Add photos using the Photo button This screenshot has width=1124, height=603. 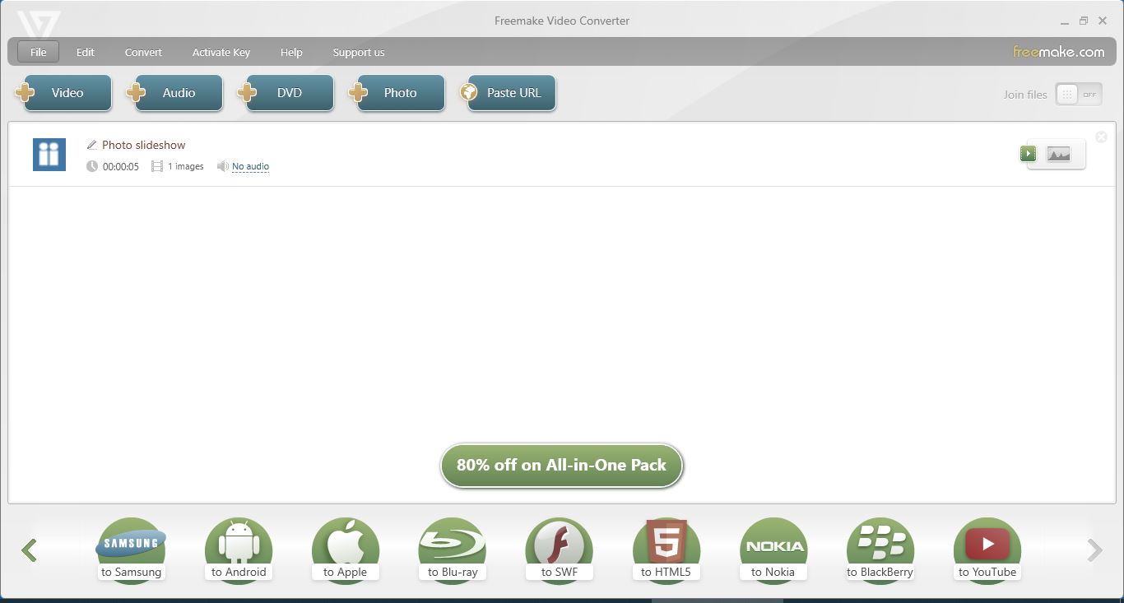pyautogui.click(x=397, y=93)
